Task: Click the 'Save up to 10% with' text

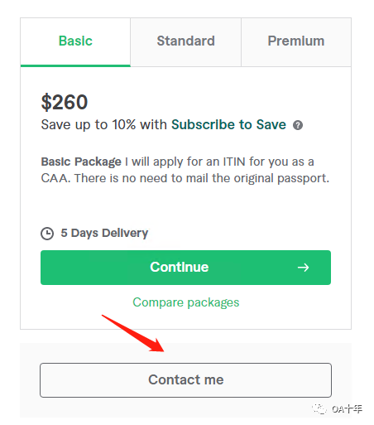Action: [x=104, y=124]
